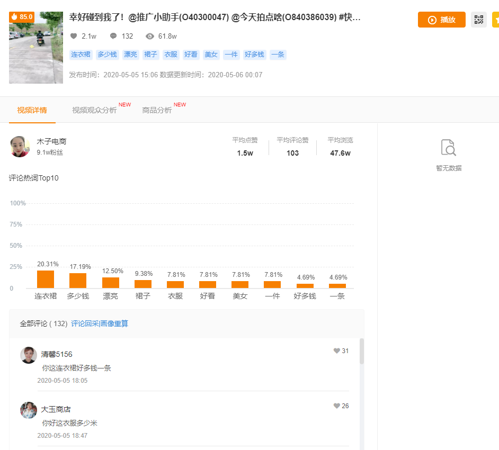
Task: Open the QR code icon
Action: [479, 20]
